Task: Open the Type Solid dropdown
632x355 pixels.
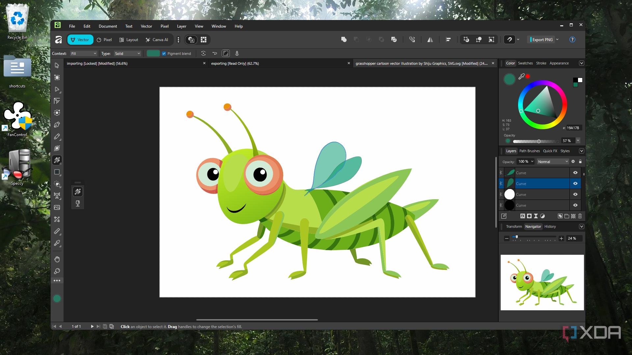Action: pos(127,54)
